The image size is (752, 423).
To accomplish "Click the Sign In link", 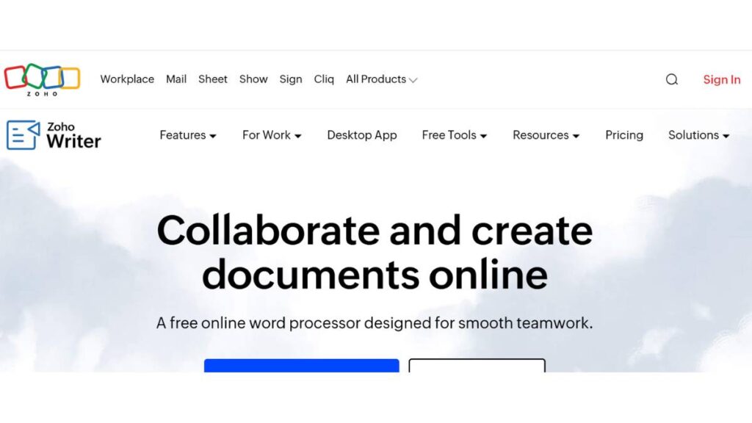I will pyautogui.click(x=721, y=79).
